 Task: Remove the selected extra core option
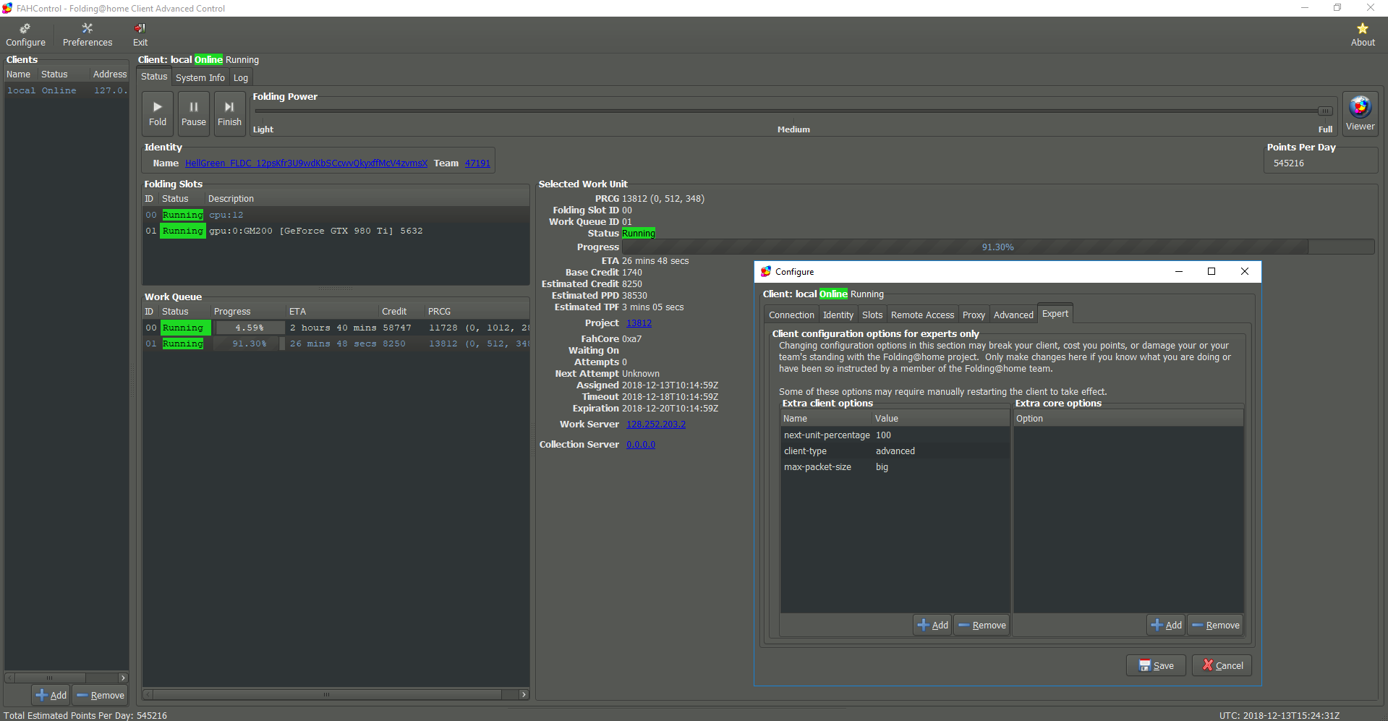(x=1215, y=625)
